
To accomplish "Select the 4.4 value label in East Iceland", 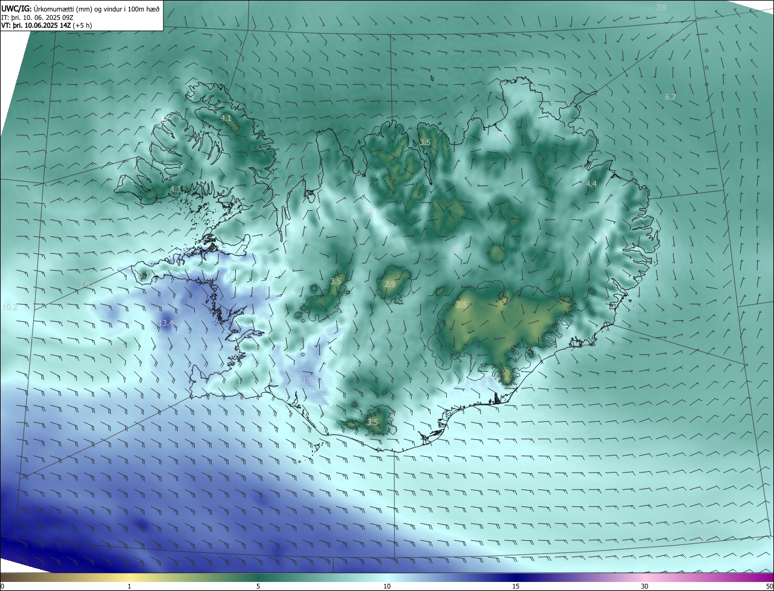I will coord(591,184).
